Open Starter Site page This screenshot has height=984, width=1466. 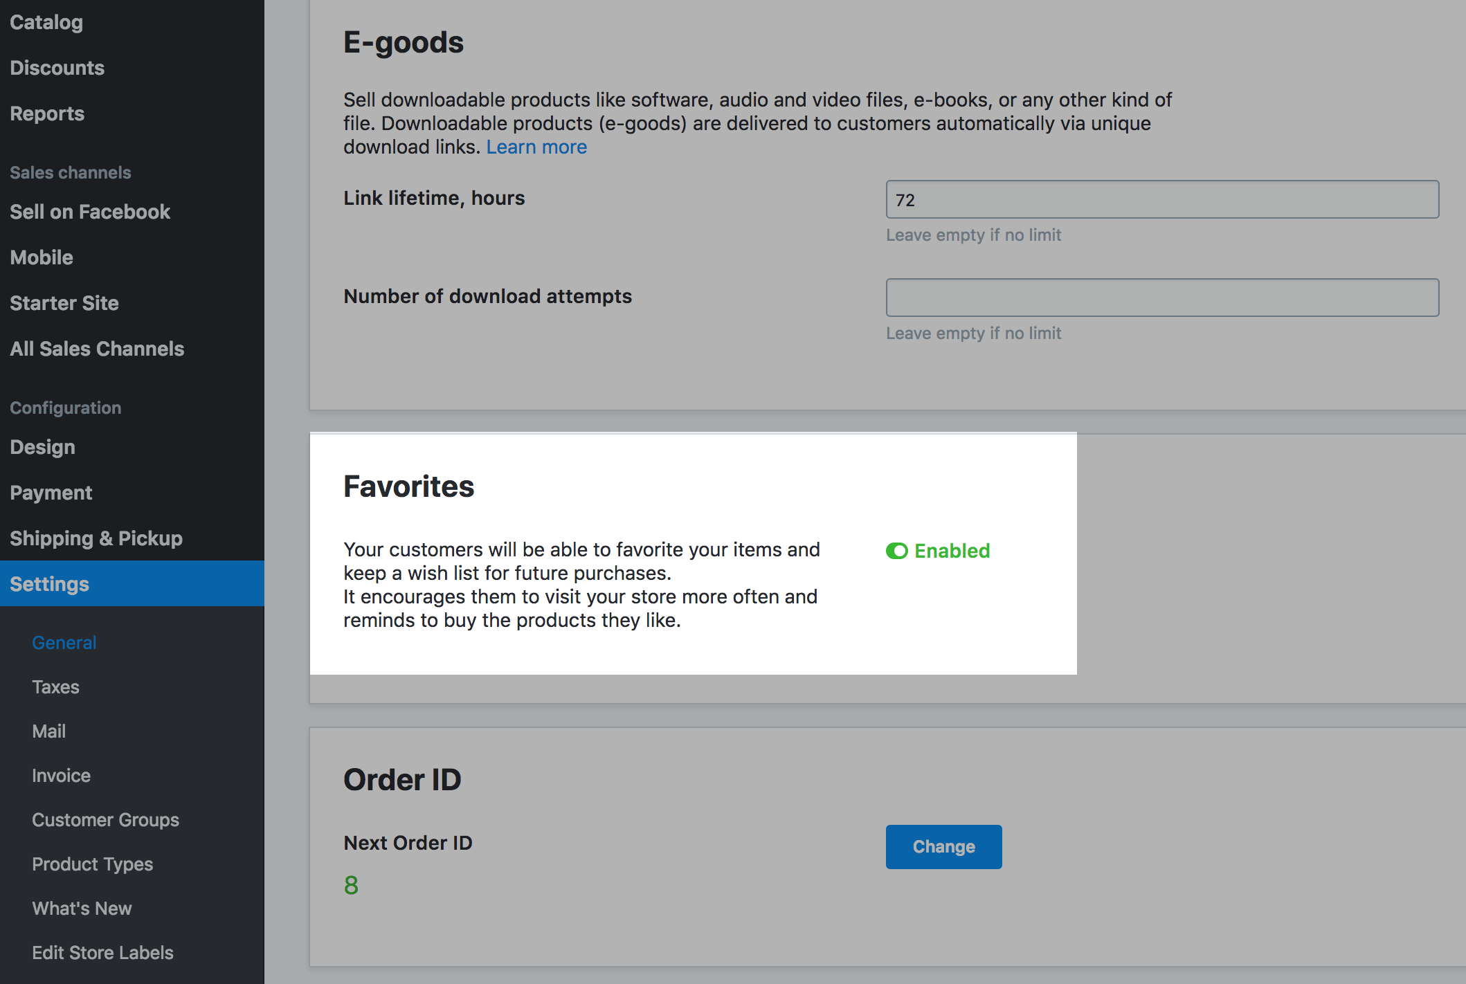point(64,303)
